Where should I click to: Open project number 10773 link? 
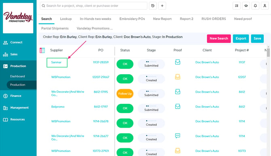(242, 151)
